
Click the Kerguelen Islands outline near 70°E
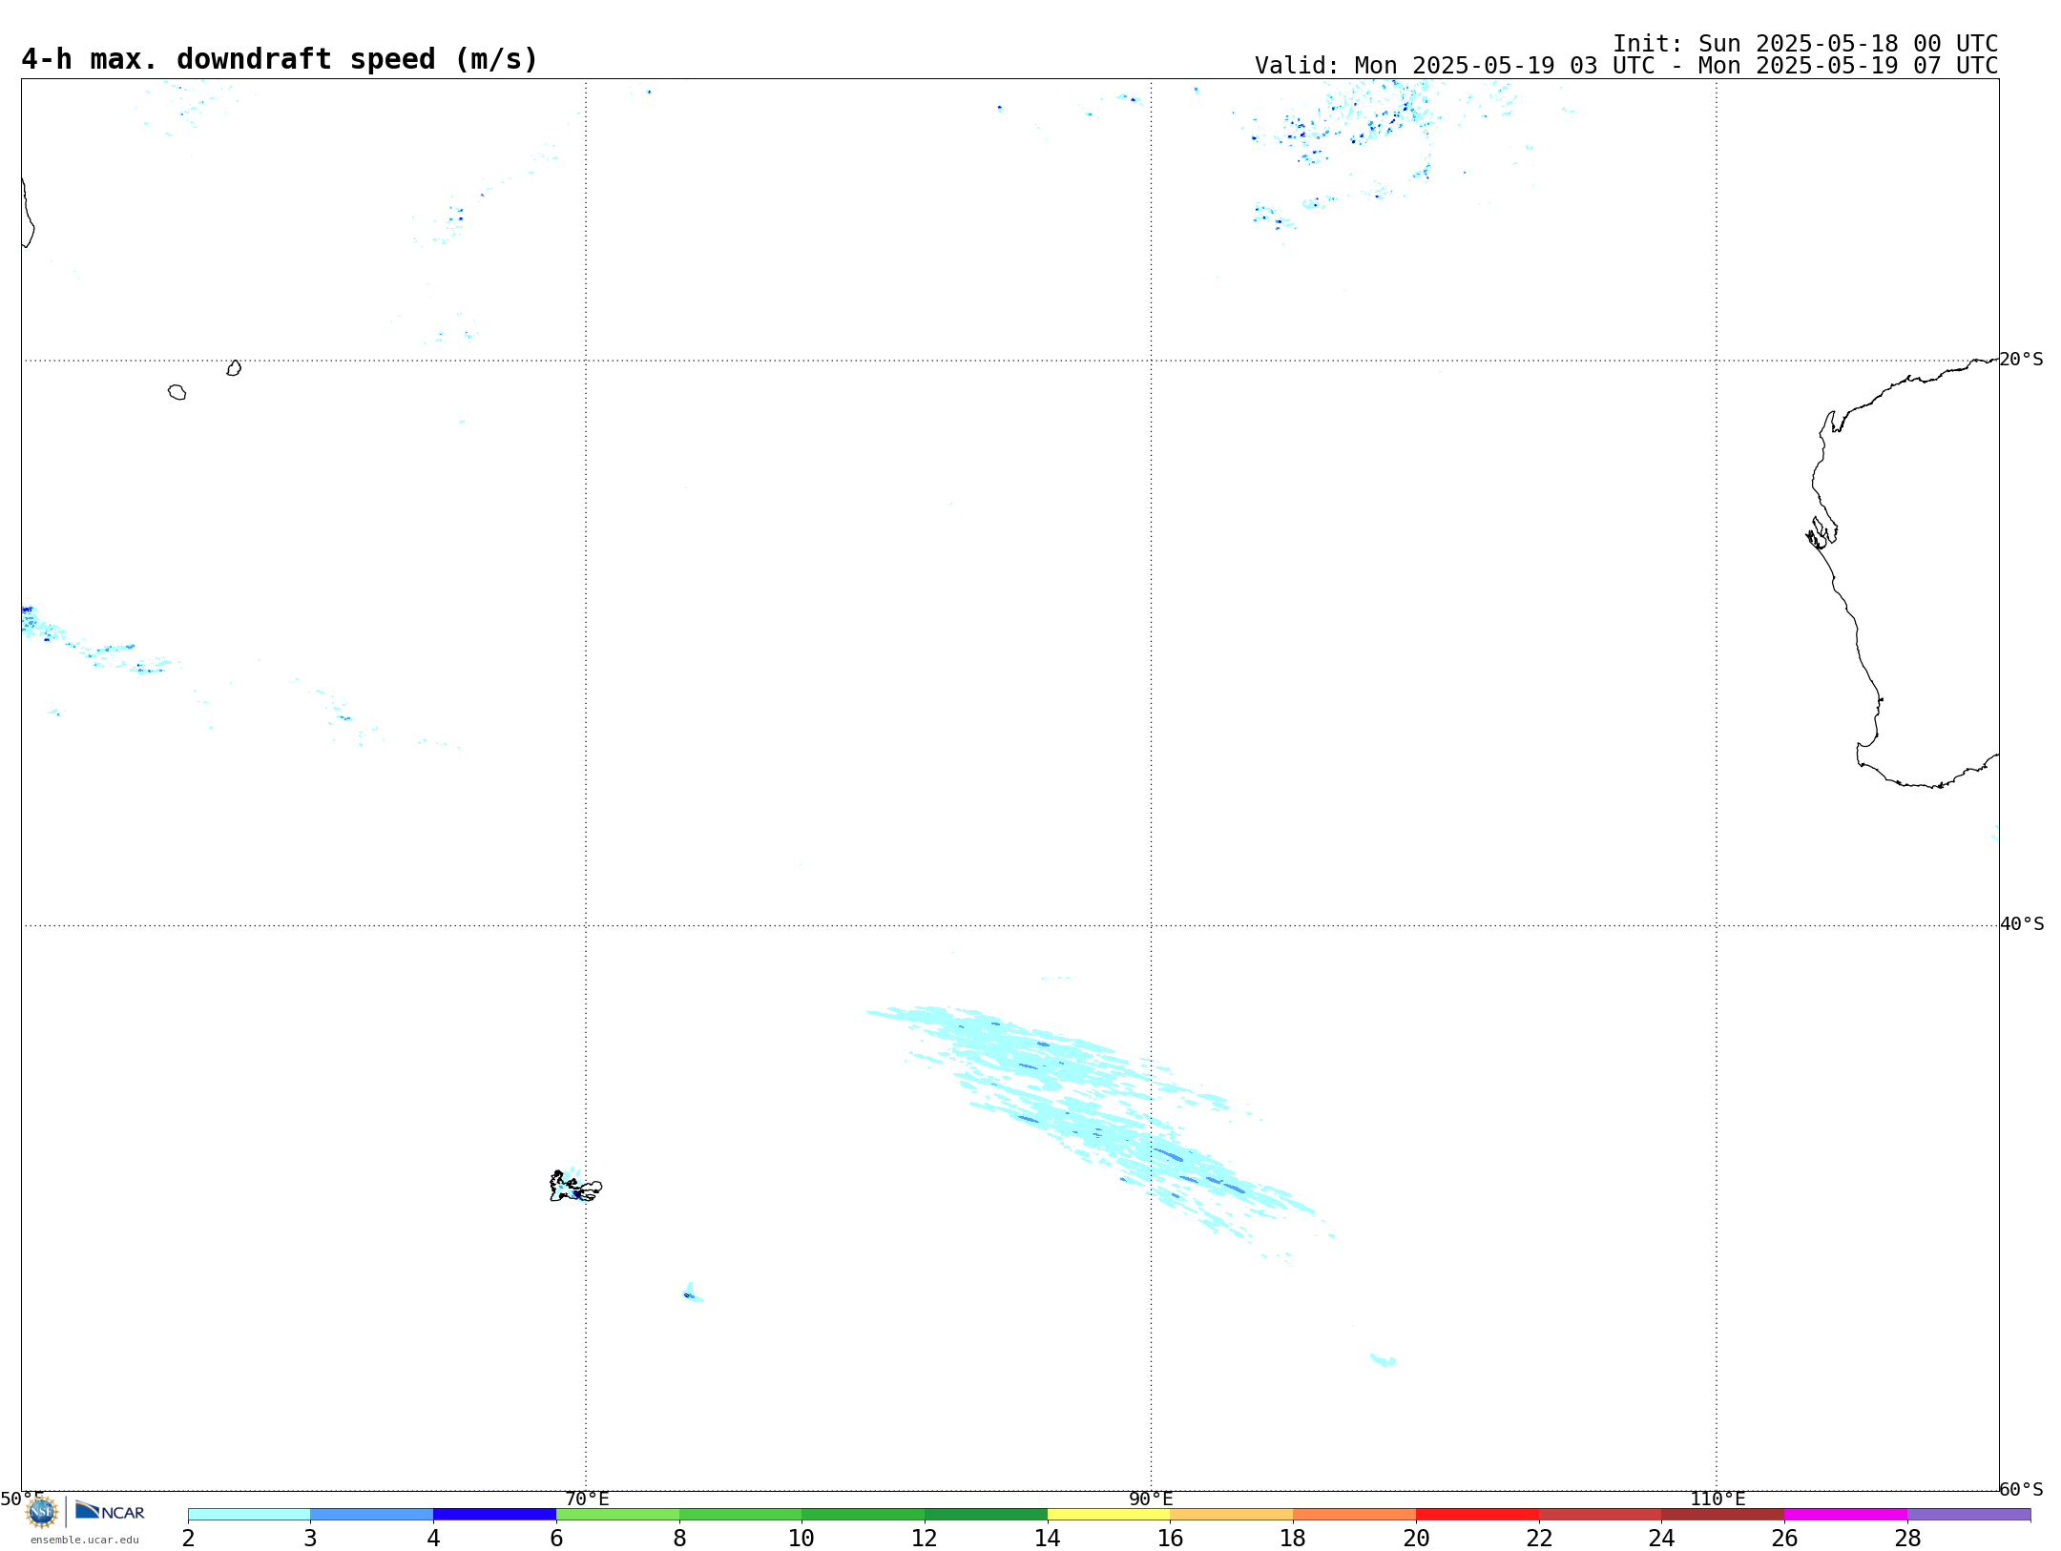tap(575, 1187)
